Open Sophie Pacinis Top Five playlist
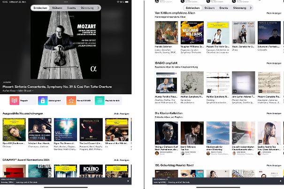Image resolution: width=284 pixels, height=189 pixels. [269, 133]
